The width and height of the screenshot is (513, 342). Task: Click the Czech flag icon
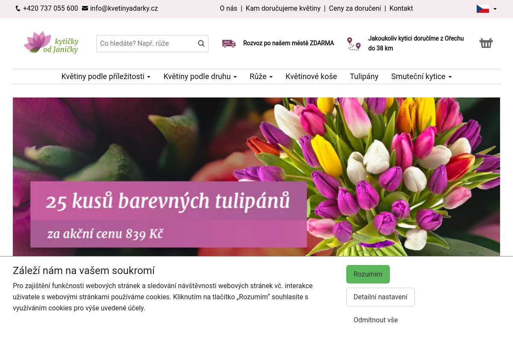pyautogui.click(x=483, y=9)
